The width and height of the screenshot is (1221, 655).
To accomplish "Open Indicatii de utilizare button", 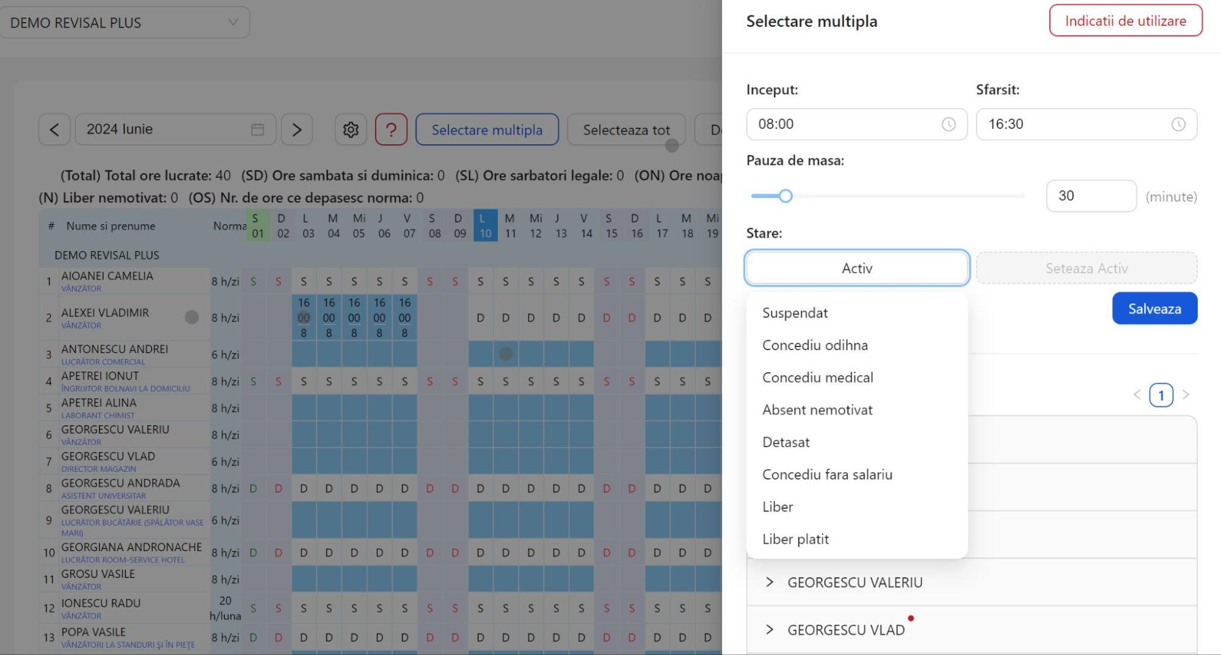I will click(1125, 21).
